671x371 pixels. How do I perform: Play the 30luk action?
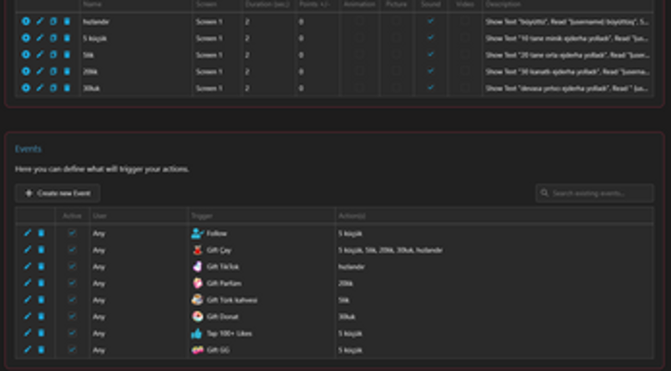(x=26, y=88)
